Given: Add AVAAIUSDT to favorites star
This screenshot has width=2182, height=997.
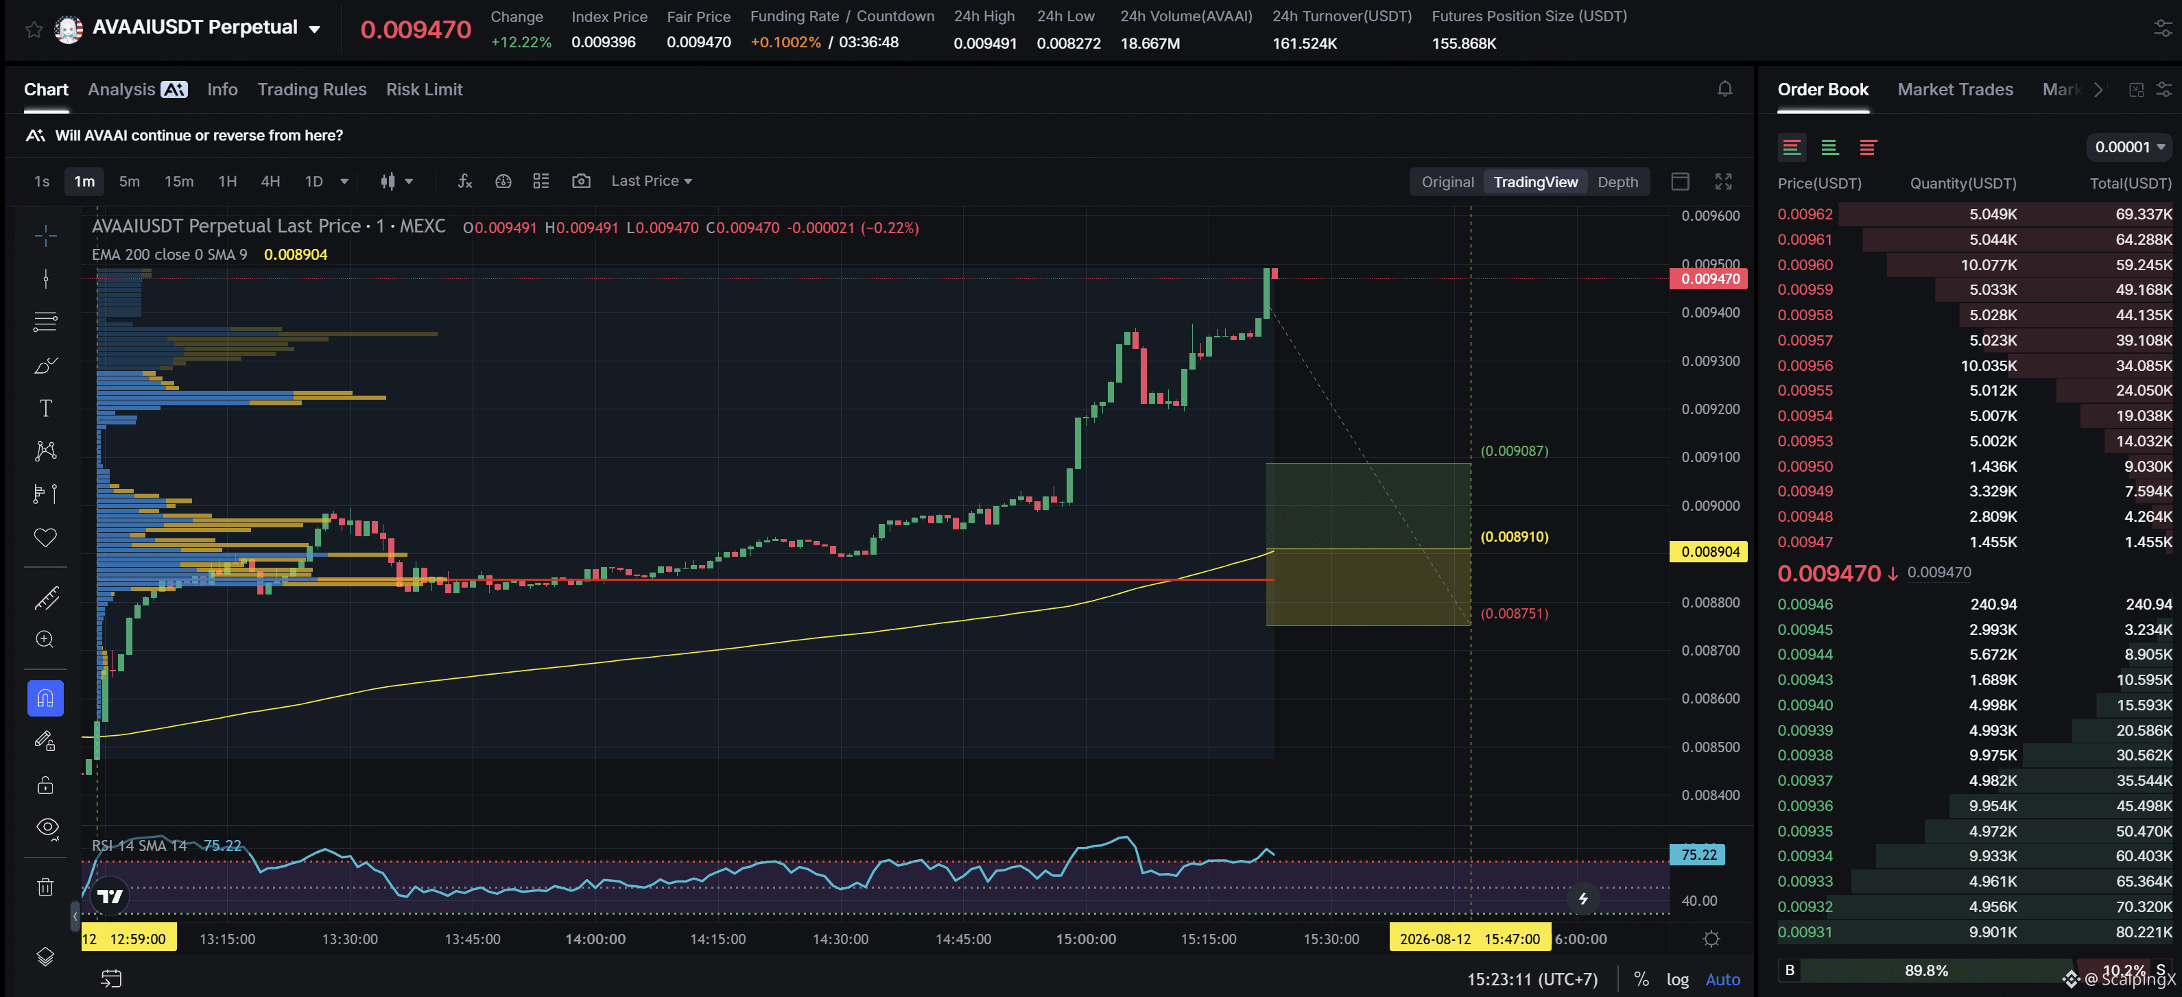Looking at the screenshot, I should (x=34, y=29).
